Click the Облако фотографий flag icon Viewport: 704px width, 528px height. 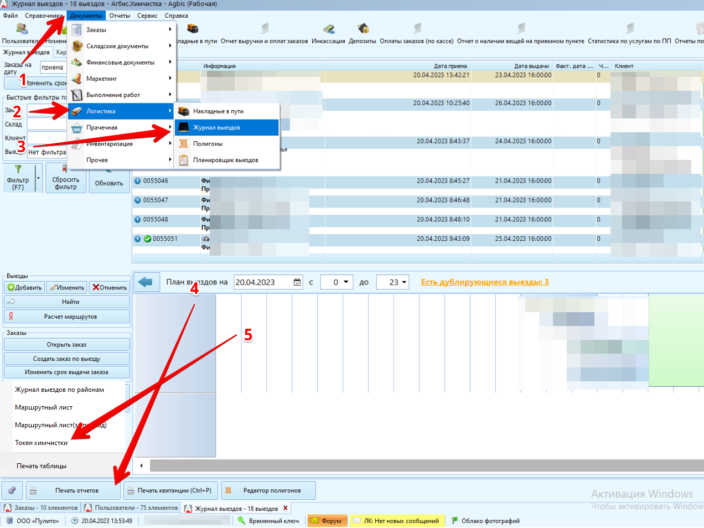pos(455,521)
